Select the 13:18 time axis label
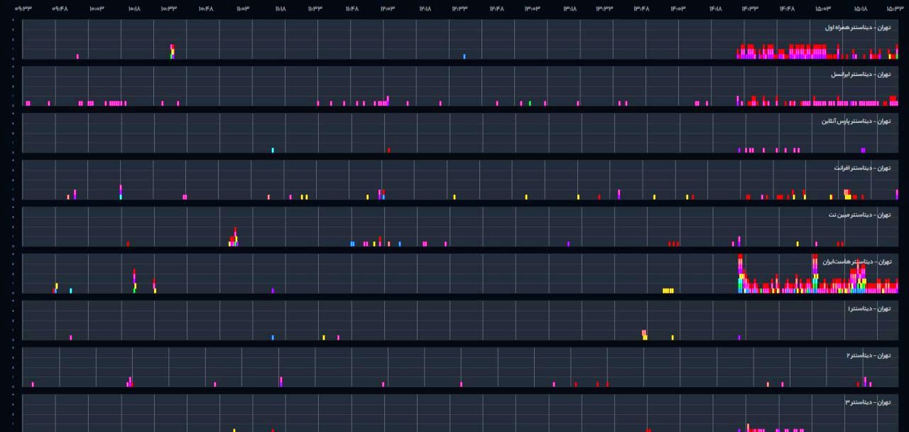The image size is (909, 432). [x=569, y=9]
